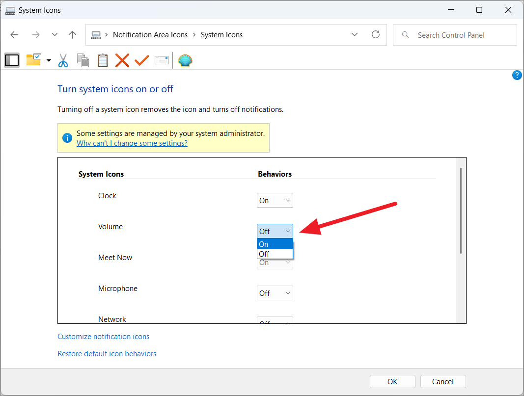Click the scissors Cut icon
524x396 pixels.
(x=63, y=60)
